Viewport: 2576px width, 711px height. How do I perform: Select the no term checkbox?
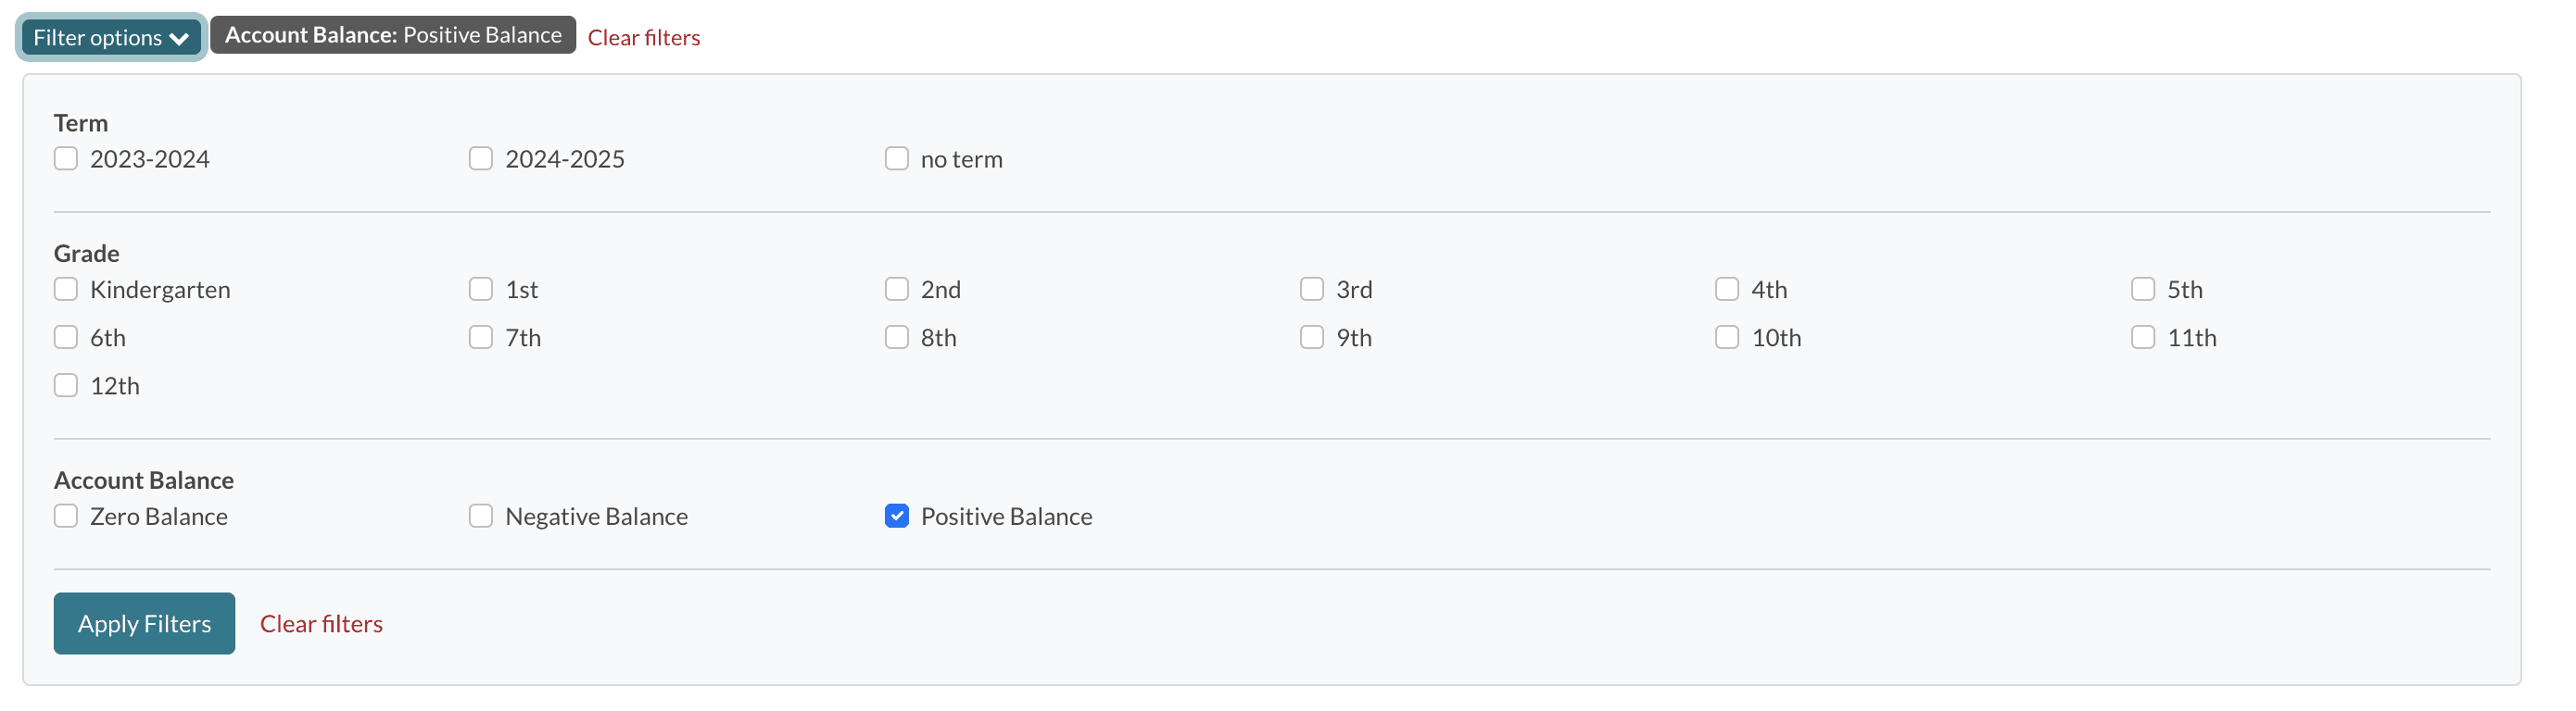(897, 159)
